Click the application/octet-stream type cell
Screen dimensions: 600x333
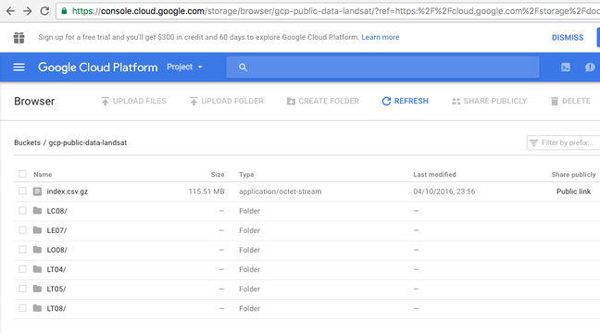click(x=281, y=191)
